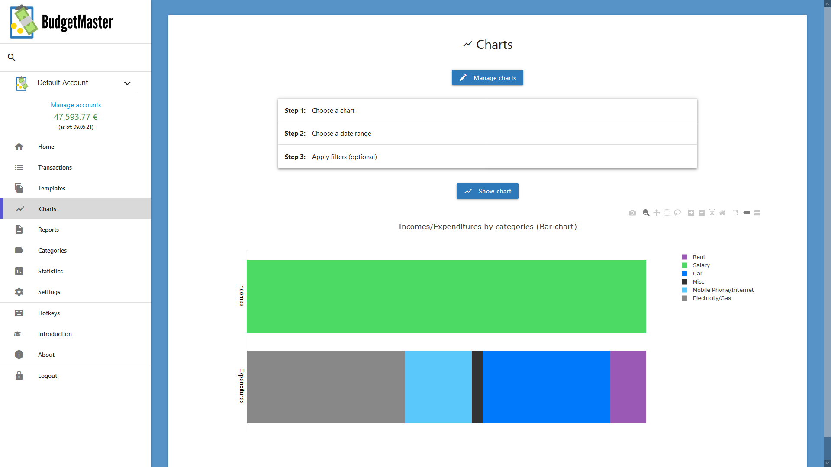This screenshot has width=831, height=467.
Task: Select the Zoom tool in chart toolbar
Action: tap(646, 213)
